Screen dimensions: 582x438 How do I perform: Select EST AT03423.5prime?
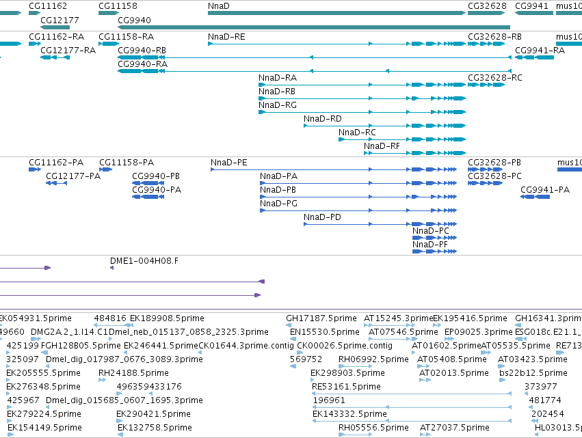(533, 359)
